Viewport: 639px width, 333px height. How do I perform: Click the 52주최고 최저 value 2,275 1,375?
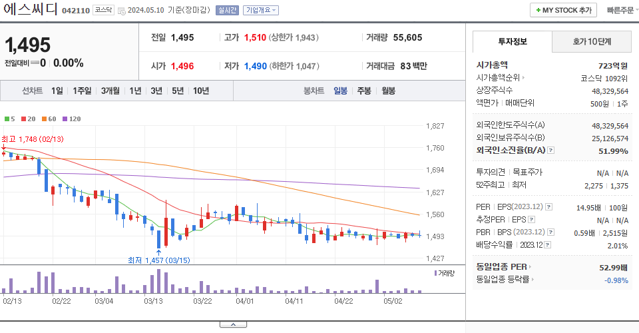606,186
